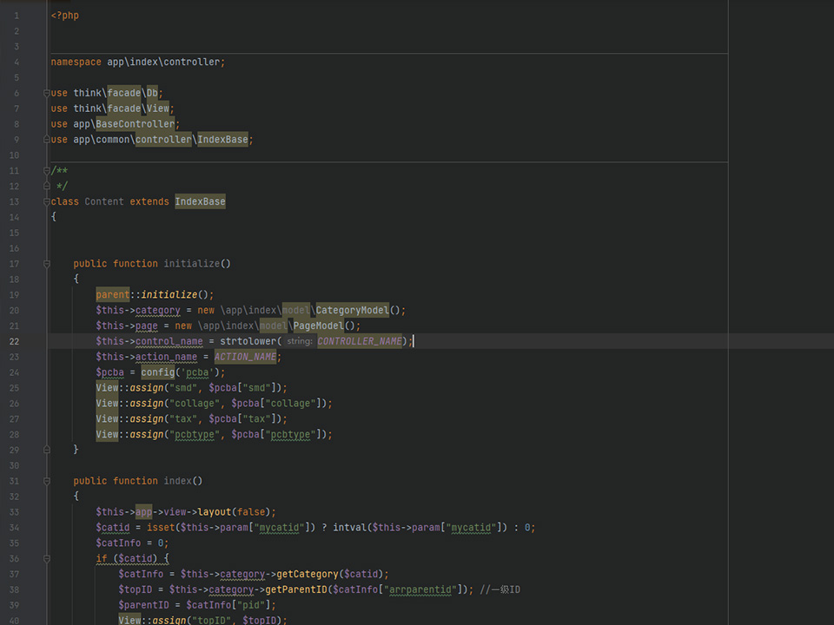
Task: Click the fold end marker on line 9
Action: pyautogui.click(x=47, y=140)
